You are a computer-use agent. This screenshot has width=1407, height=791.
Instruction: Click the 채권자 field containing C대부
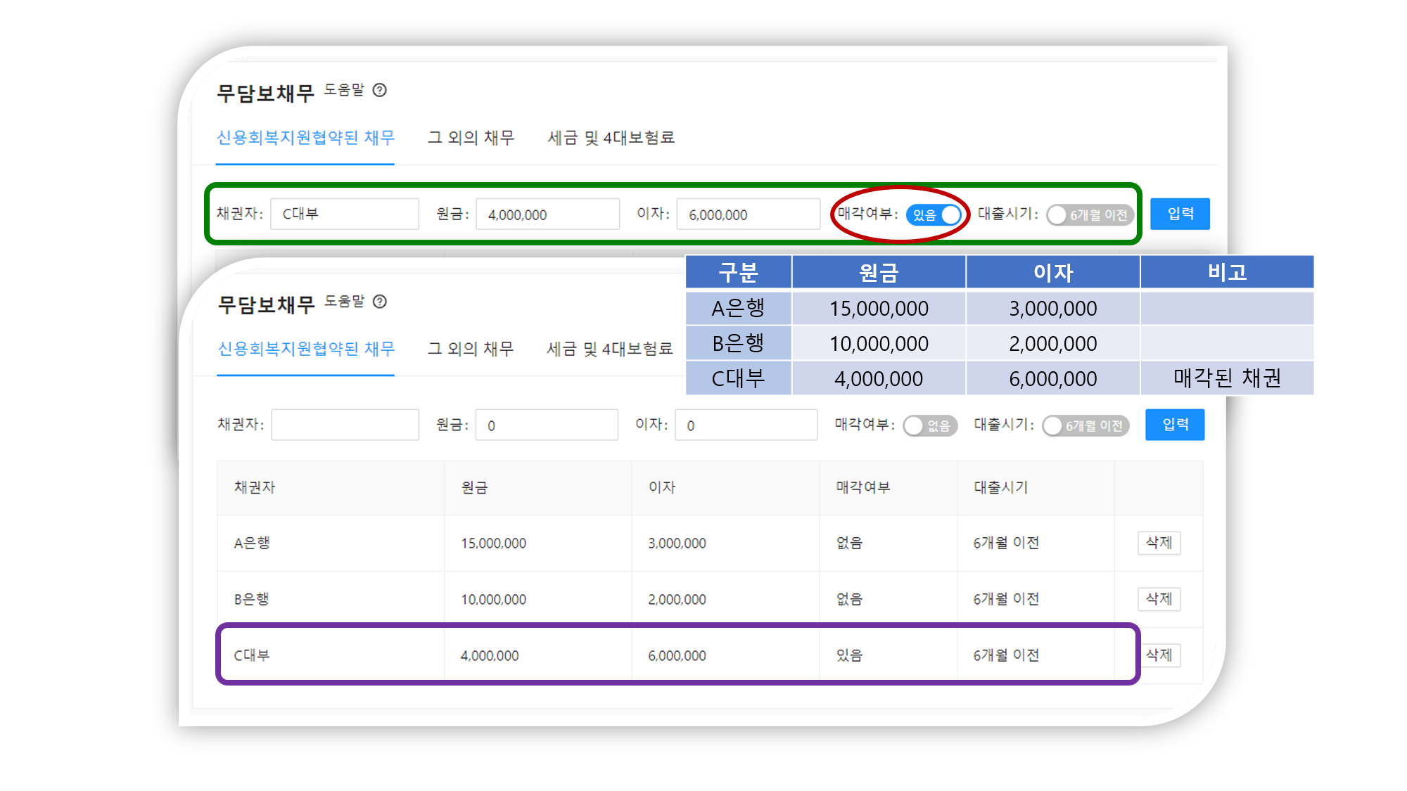click(345, 214)
